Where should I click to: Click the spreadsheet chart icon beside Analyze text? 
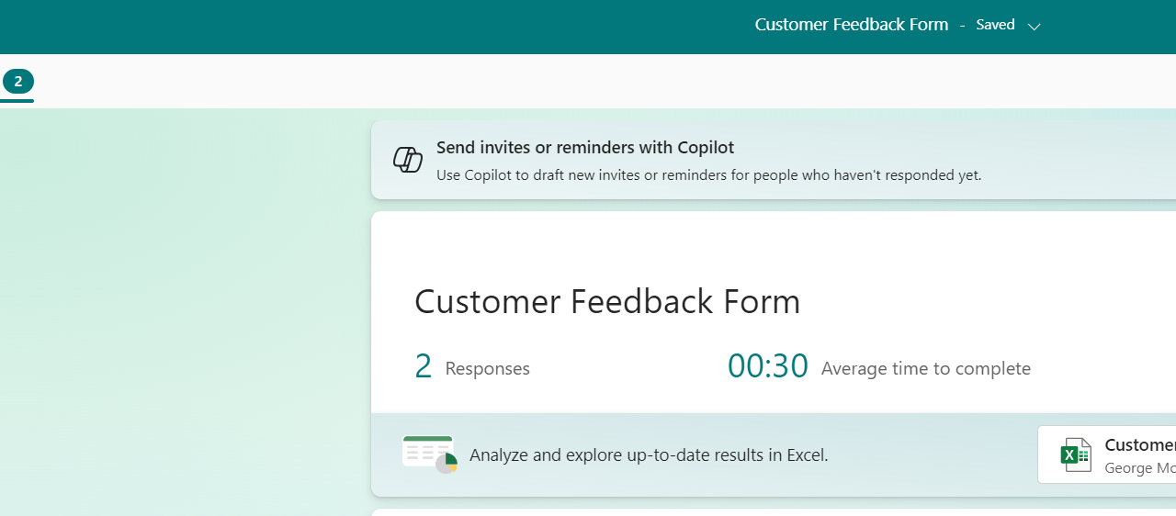(x=428, y=454)
